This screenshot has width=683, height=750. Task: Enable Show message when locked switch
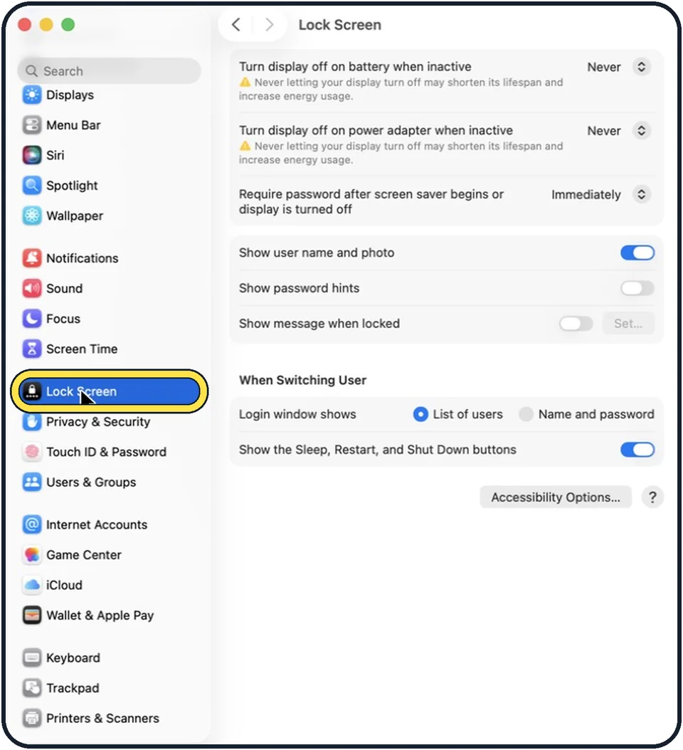(x=576, y=323)
